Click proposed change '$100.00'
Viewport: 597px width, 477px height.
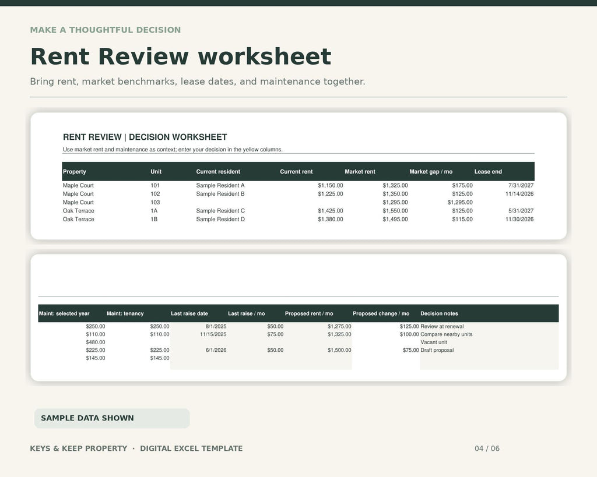pos(409,334)
